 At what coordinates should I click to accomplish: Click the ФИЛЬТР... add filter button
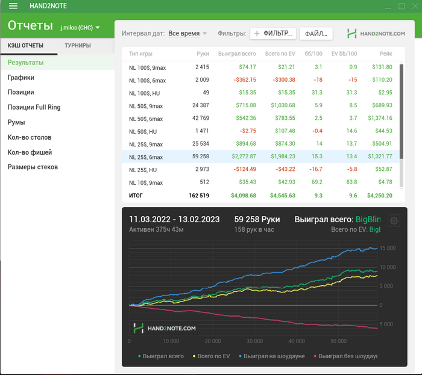click(x=273, y=34)
